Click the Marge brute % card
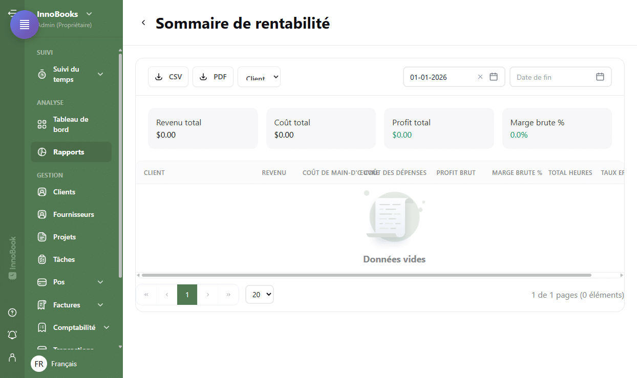The width and height of the screenshot is (637, 378). (x=557, y=128)
